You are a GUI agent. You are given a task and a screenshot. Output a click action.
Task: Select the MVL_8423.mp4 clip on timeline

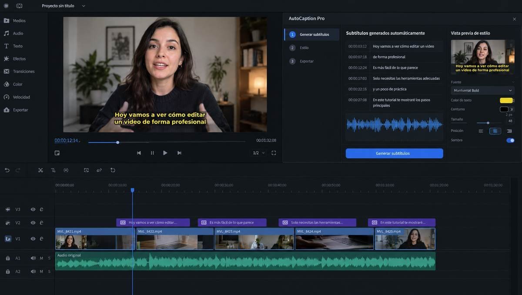(x=254, y=238)
